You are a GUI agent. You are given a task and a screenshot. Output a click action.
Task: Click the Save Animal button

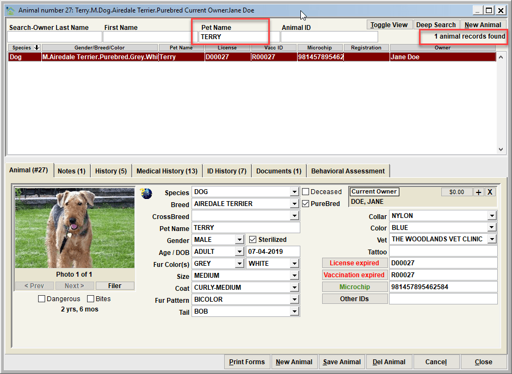(342, 362)
